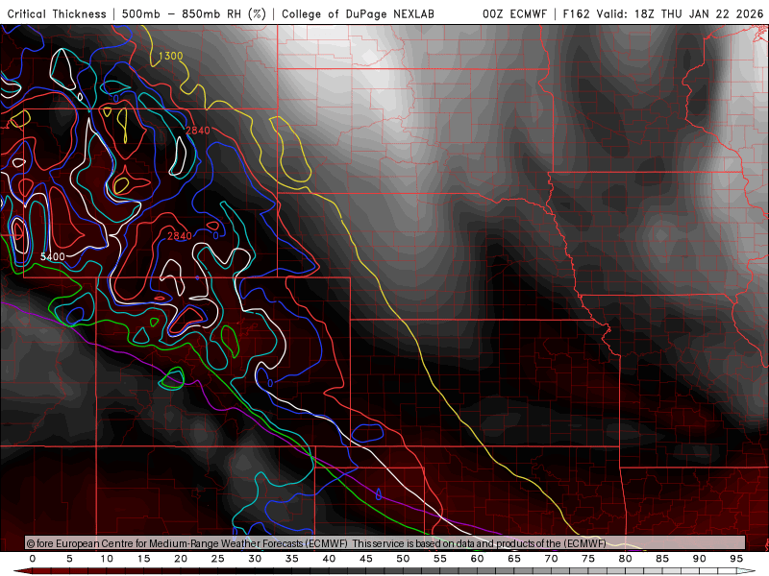Click "Valid: 18Z THU JAN 22 2026" text
769x576 pixels.
coord(680,13)
